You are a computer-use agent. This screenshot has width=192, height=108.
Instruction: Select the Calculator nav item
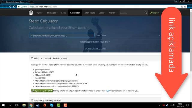click(75, 13)
